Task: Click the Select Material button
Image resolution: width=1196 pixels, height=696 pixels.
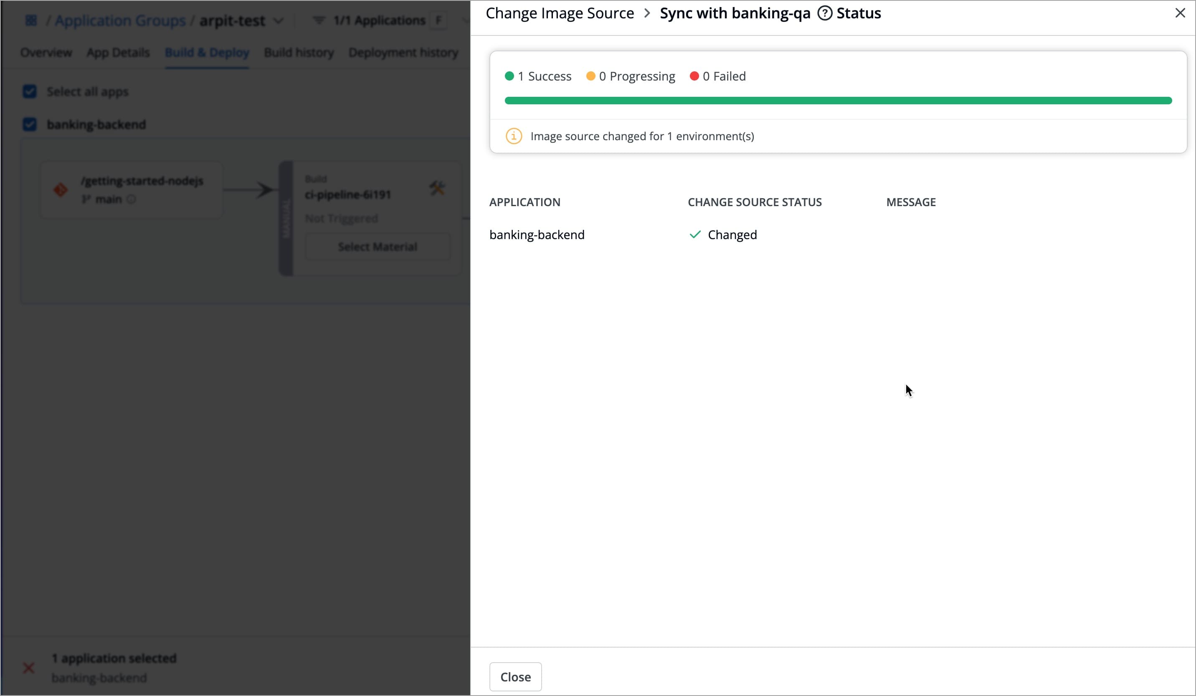Action: pos(378,247)
